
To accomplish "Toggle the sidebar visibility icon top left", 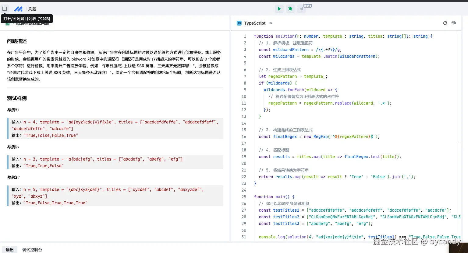I will [x=5, y=9].
